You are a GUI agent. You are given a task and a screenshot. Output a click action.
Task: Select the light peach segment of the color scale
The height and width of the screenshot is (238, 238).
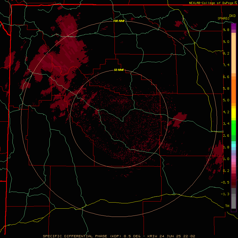[x=234, y=54]
